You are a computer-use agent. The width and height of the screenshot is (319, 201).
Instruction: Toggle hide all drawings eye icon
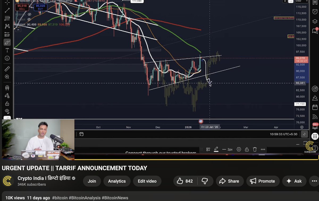[x=7, y=111]
